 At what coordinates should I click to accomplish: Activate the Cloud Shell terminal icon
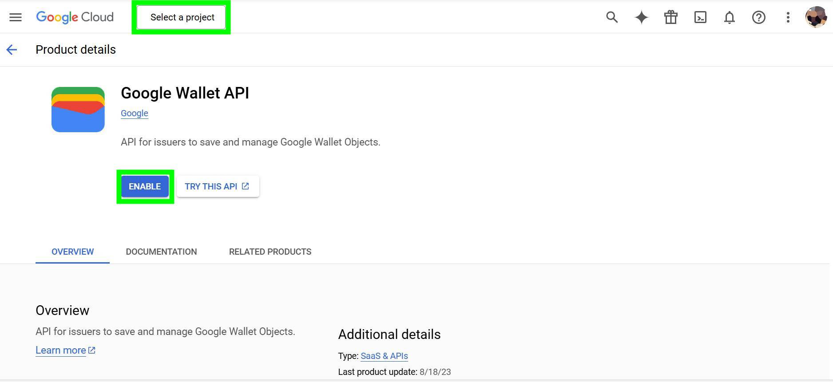(x=700, y=17)
